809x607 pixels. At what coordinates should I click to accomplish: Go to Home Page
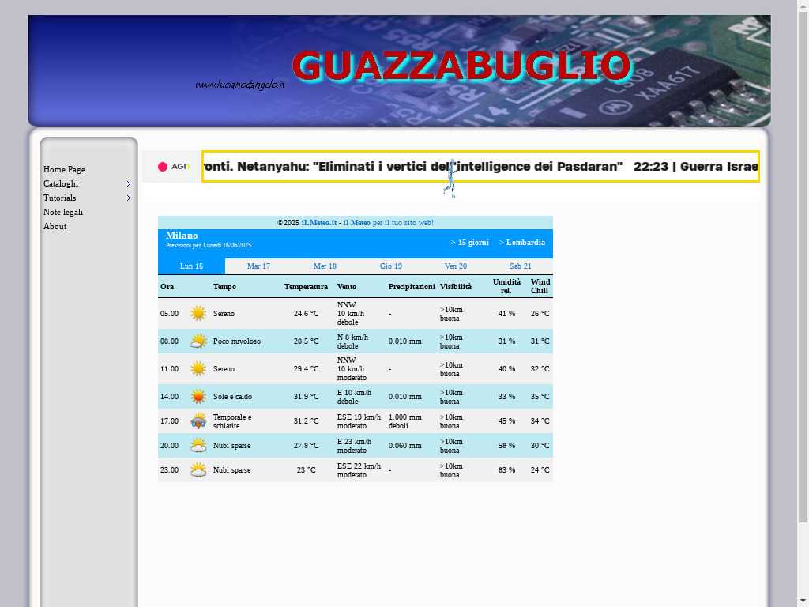(64, 169)
